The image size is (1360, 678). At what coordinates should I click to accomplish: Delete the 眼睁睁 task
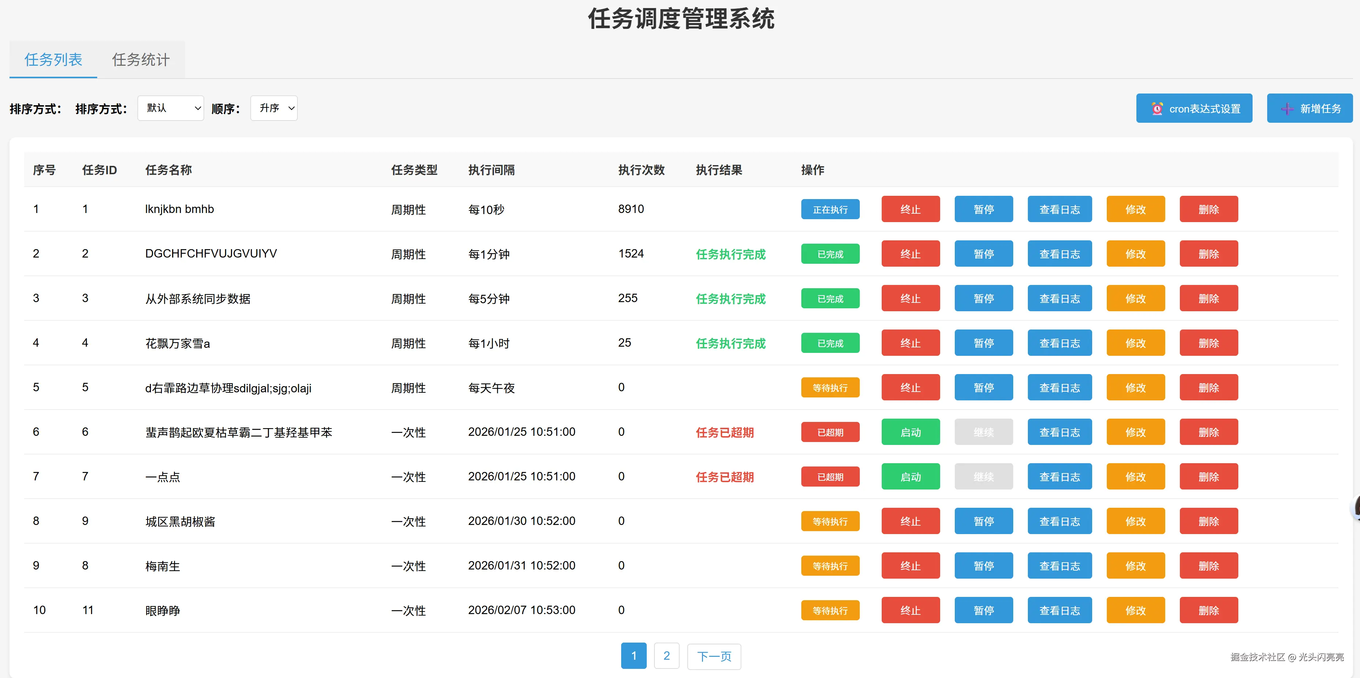pos(1208,610)
